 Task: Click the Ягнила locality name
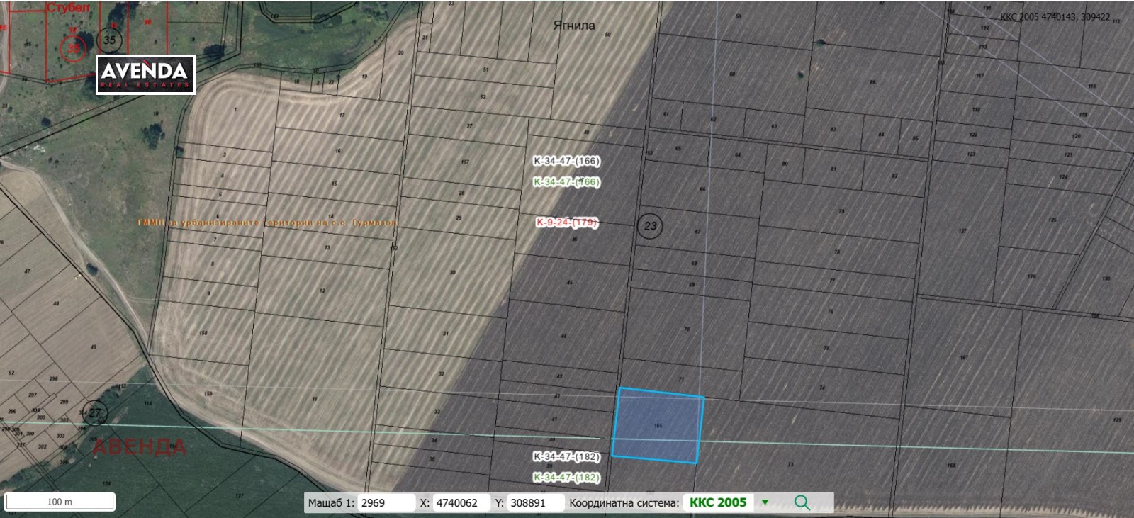tap(574, 26)
